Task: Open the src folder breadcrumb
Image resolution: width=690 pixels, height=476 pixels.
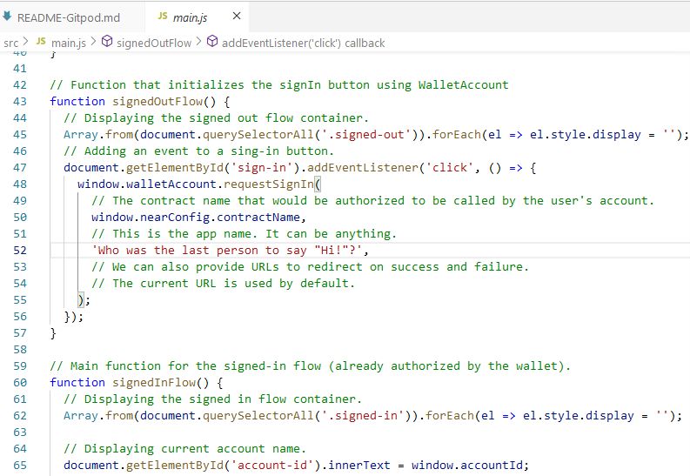Action: (10, 43)
